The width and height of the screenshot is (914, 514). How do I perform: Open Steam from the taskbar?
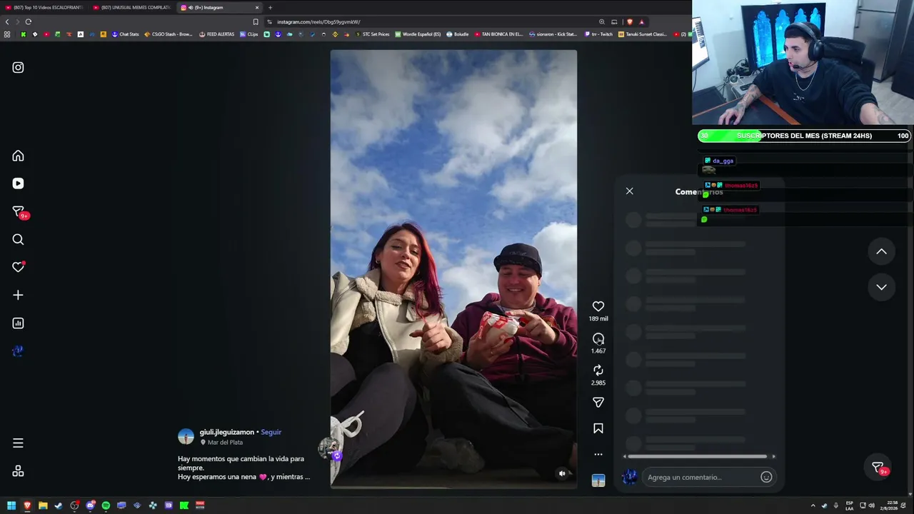(59, 505)
